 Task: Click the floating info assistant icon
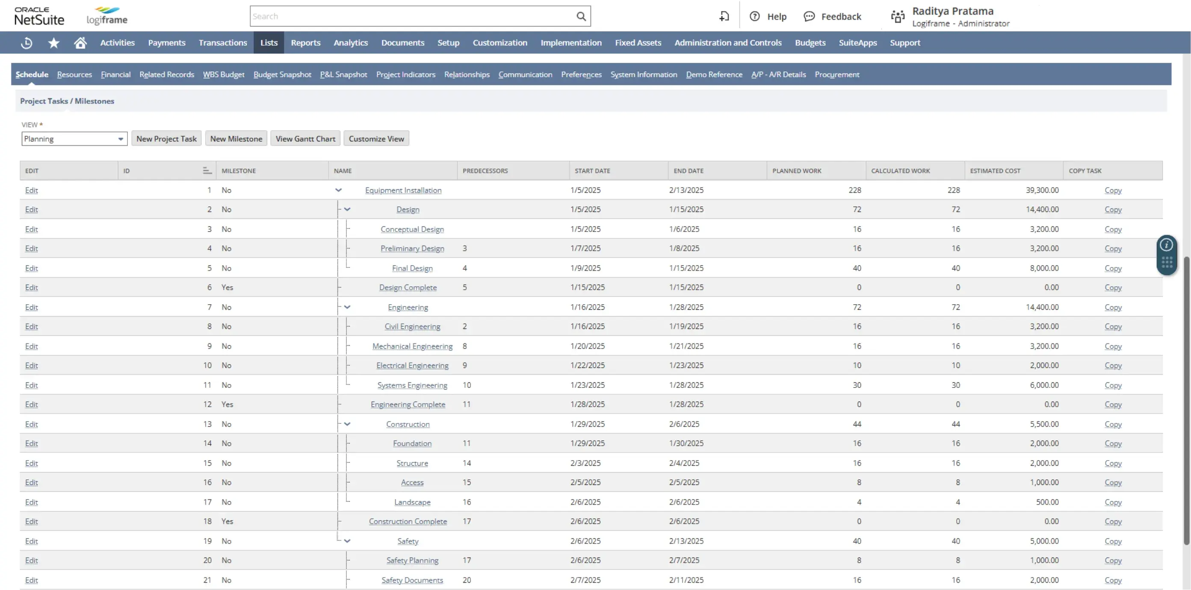point(1167,245)
